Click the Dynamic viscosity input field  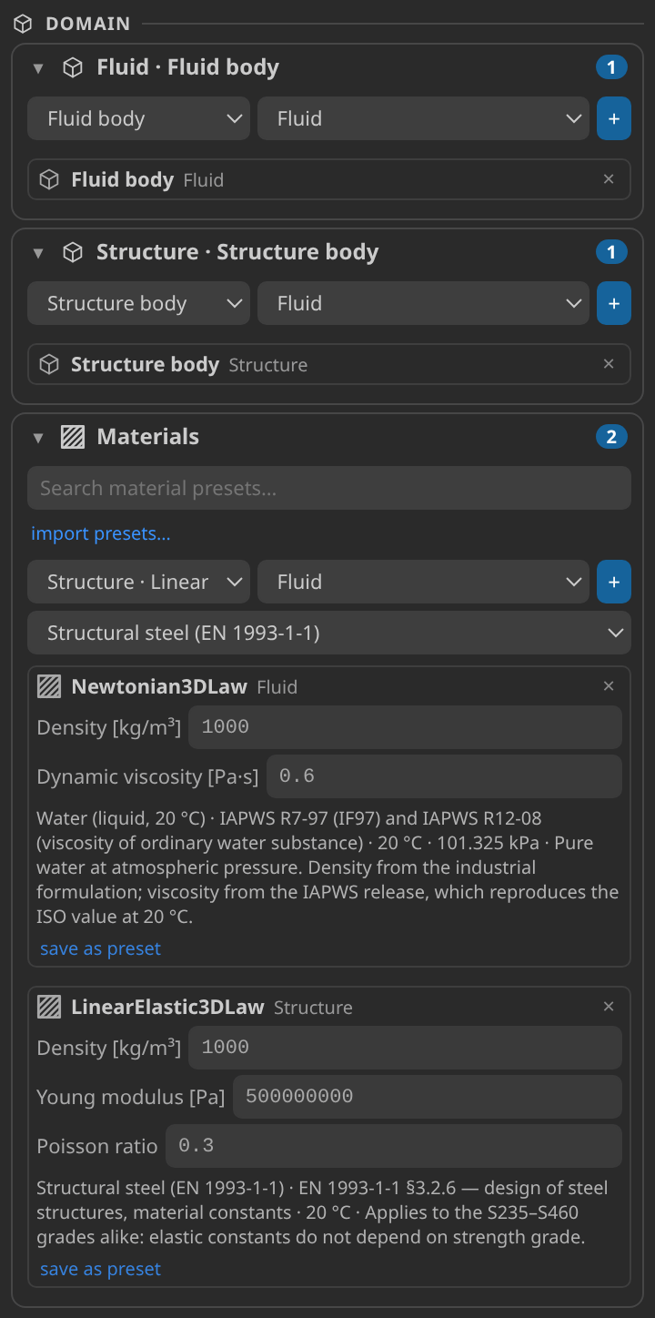pyautogui.click(x=445, y=776)
